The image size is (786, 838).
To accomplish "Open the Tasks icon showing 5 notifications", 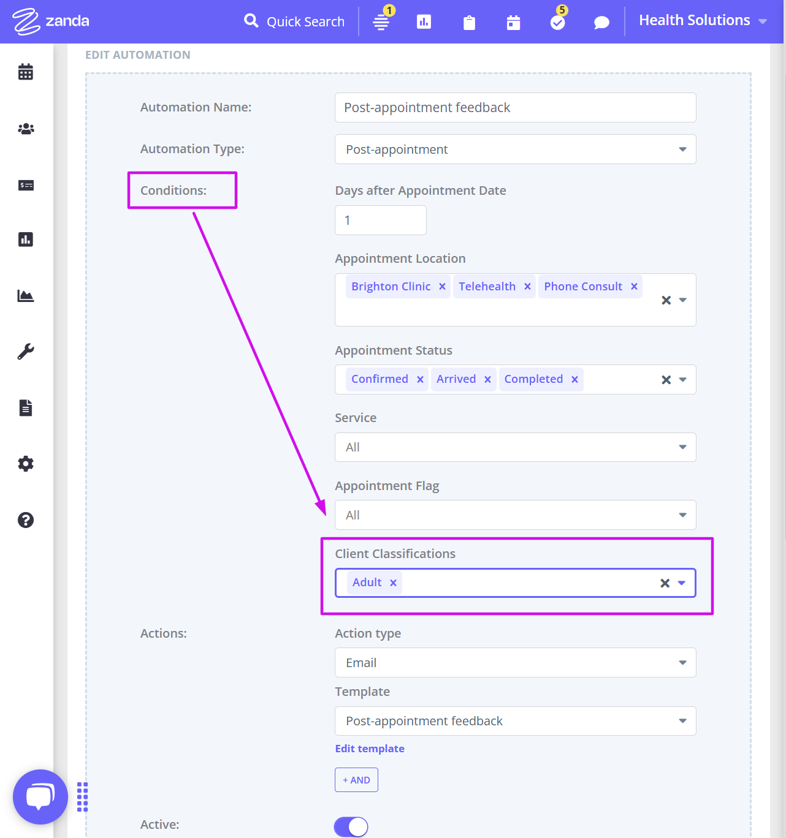I will (557, 21).
